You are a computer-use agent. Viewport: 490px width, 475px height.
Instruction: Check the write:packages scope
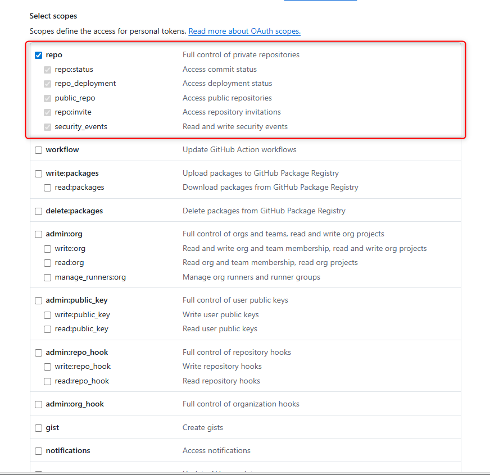[38, 173]
